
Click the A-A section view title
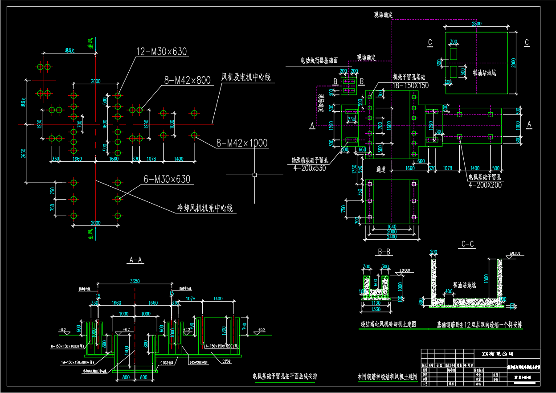[x=136, y=260]
